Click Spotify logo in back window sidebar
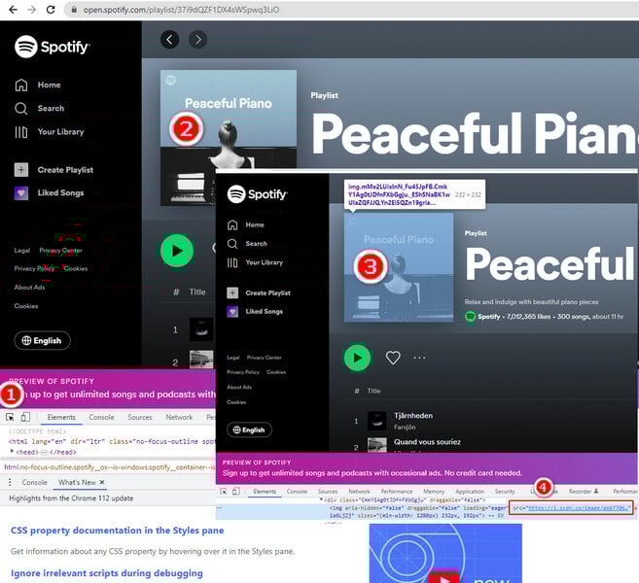 click(52, 47)
